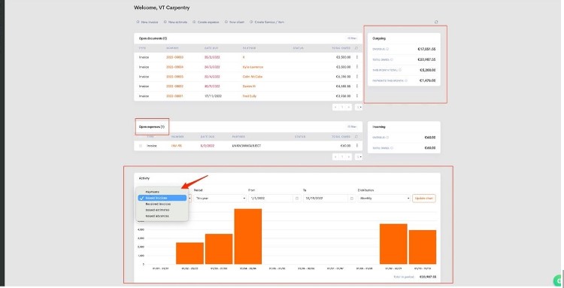Viewport: 564px width, 288px height.
Task: Click the Darren M partner link
Action: click(249, 86)
